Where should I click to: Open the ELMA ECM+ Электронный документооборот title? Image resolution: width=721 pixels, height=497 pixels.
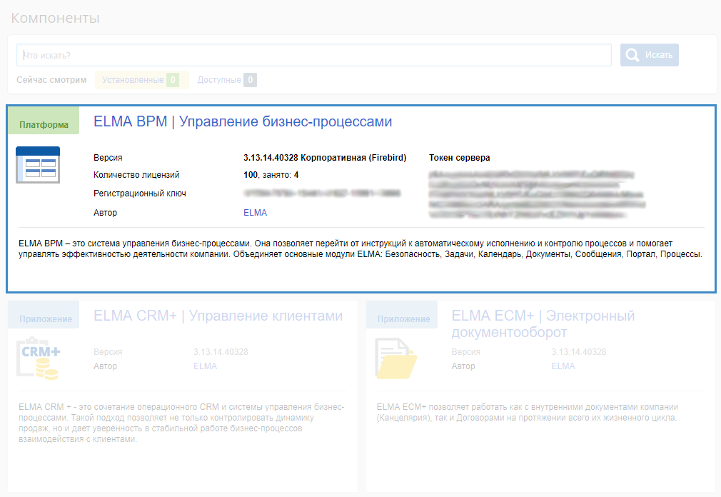point(543,324)
